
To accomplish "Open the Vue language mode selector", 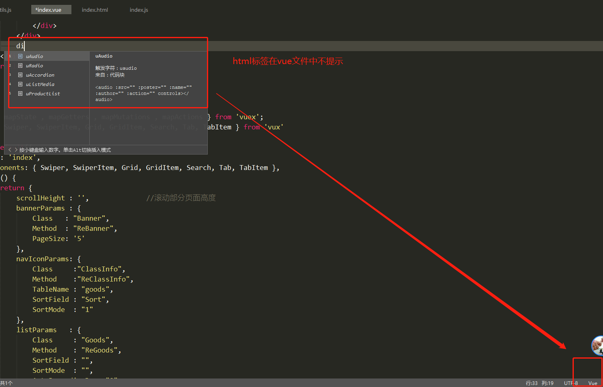I will (592, 383).
